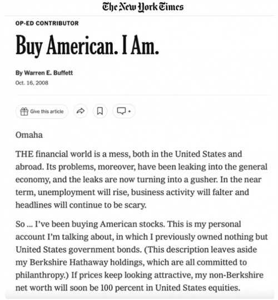Click the plus sign beside comments bubble

130,111
